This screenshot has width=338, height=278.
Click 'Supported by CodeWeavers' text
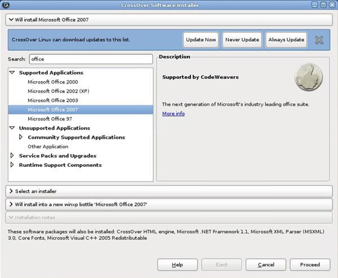coord(201,77)
